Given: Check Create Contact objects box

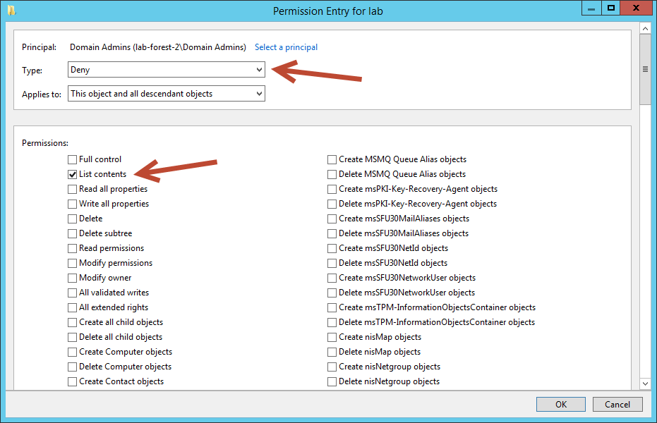Looking at the screenshot, I should 73,381.
